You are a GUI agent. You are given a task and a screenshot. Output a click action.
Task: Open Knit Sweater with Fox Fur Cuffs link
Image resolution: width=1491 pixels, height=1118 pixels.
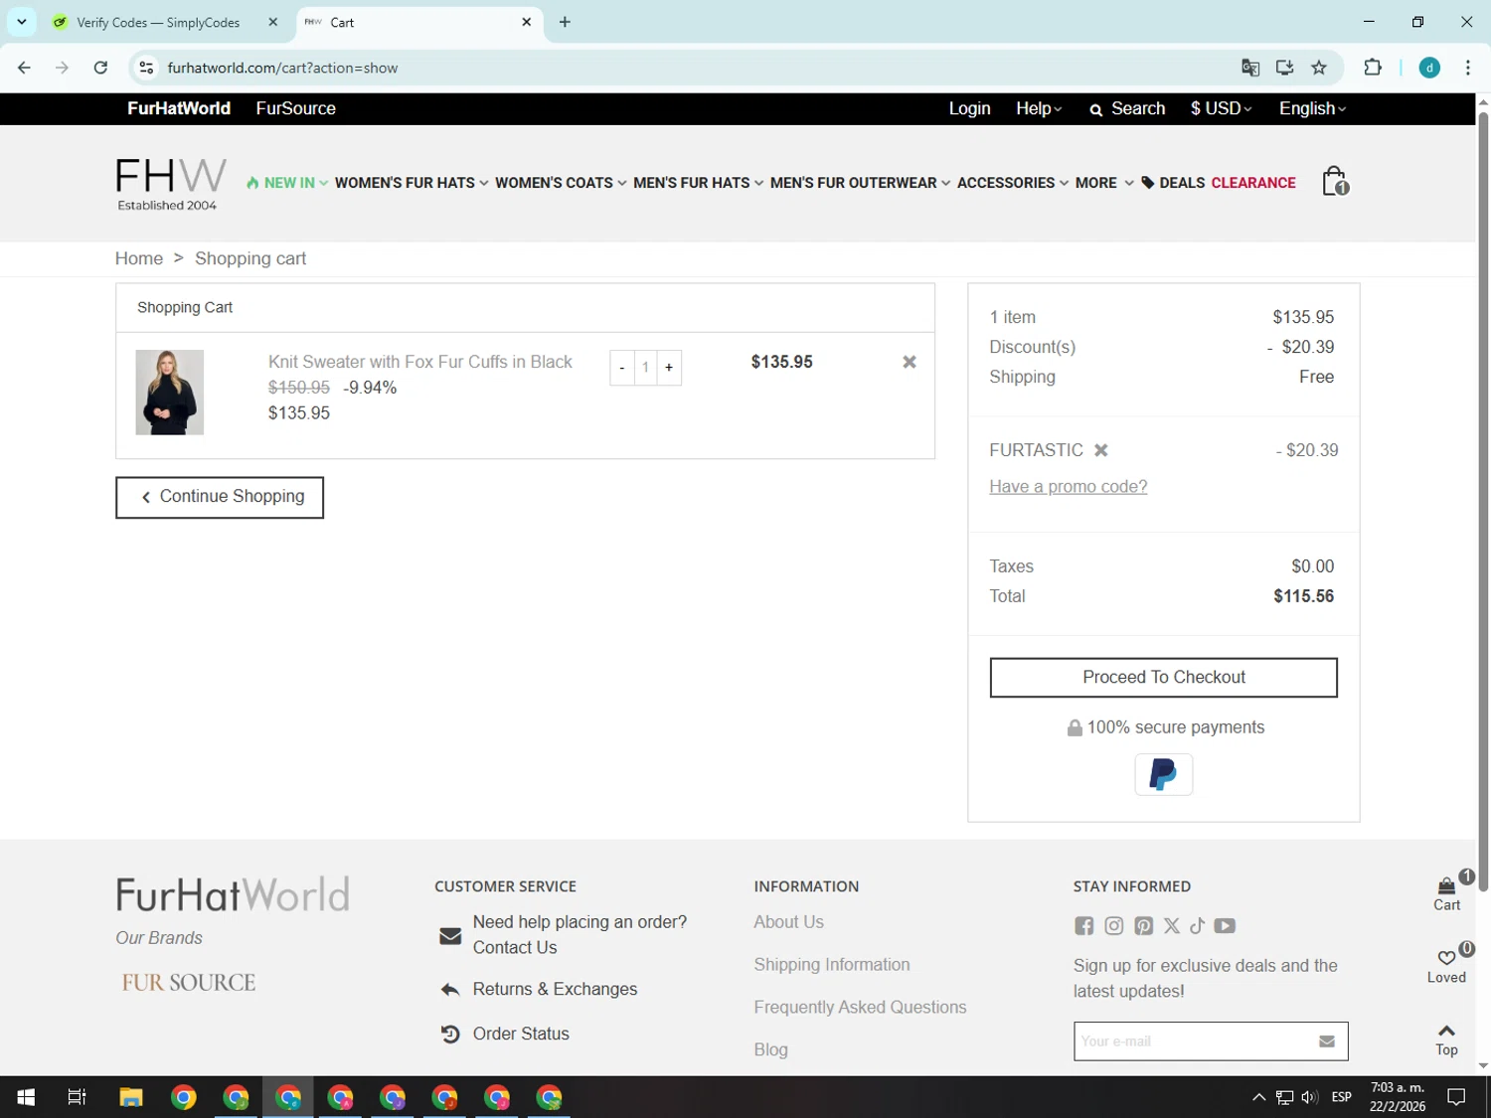[419, 362]
